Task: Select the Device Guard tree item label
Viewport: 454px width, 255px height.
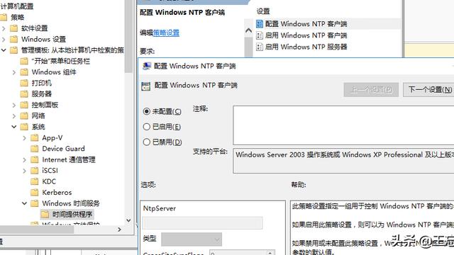Action: (63, 149)
